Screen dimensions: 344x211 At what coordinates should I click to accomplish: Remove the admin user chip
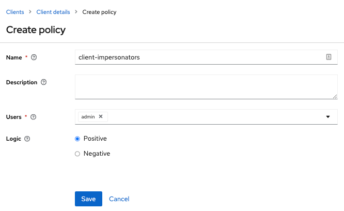click(x=101, y=116)
